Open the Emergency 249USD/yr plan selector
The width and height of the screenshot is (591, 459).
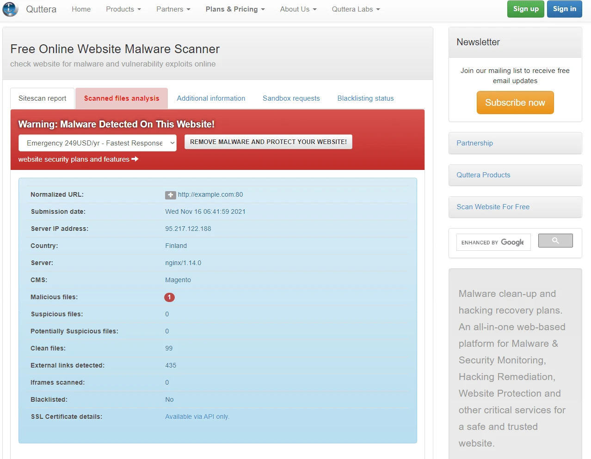pos(98,143)
